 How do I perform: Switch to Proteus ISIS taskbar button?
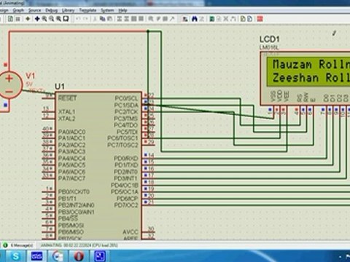(36, 256)
